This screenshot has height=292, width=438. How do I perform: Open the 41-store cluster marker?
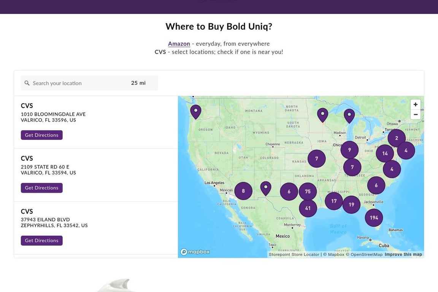308,208
